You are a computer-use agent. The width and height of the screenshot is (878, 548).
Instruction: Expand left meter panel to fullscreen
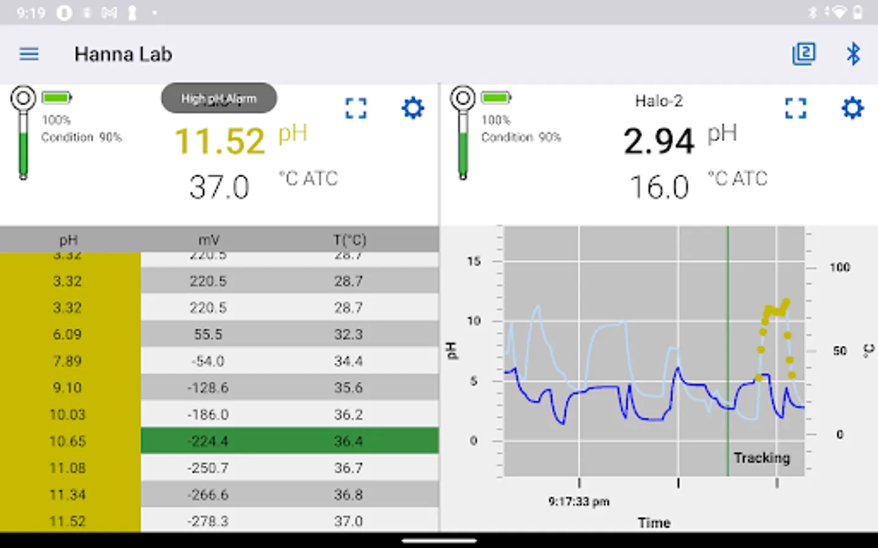click(x=356, y=108)
